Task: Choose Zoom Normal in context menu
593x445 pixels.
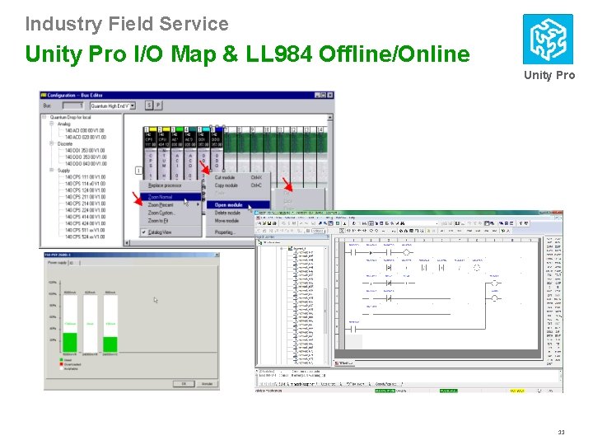Action: (x=170, y=197)
